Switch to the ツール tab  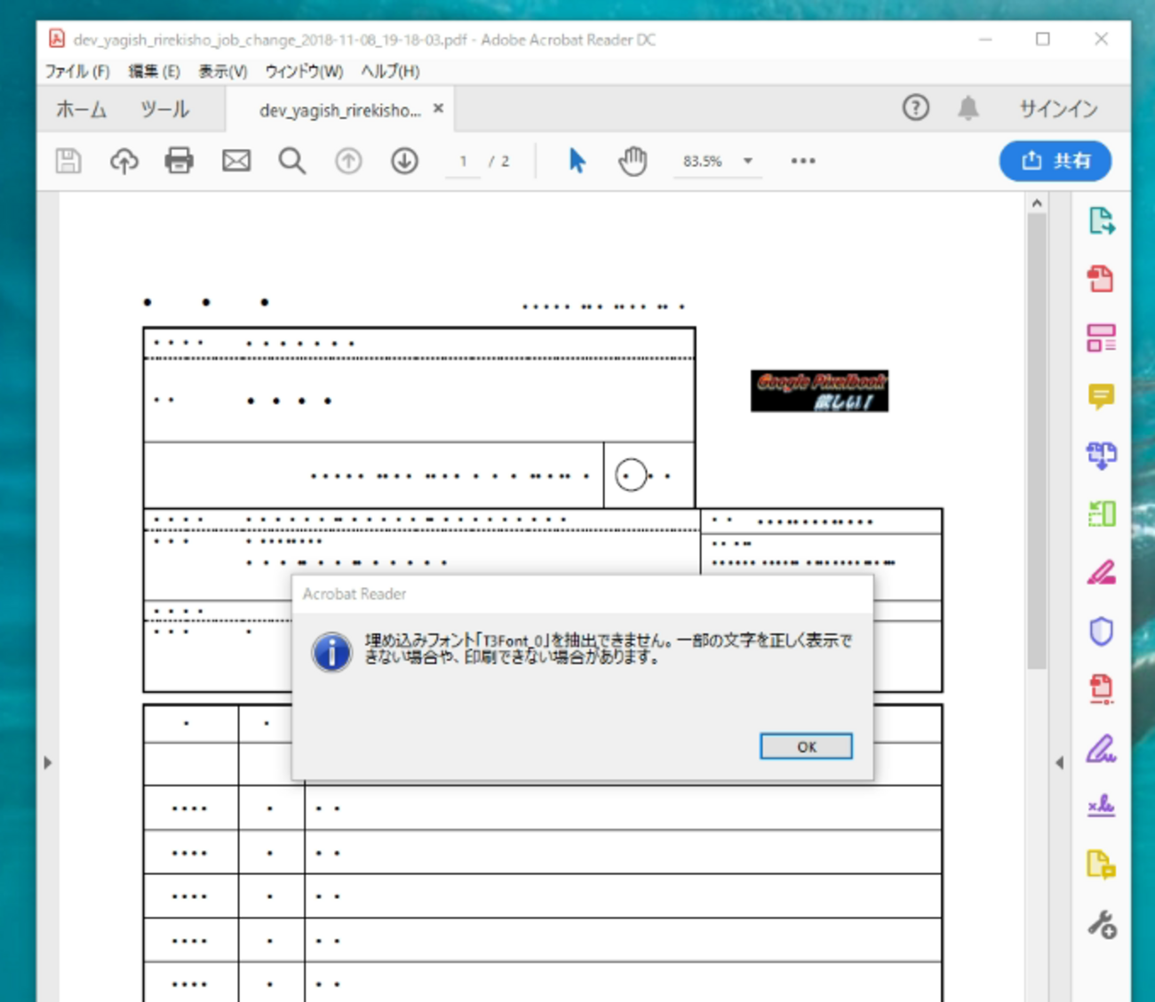point(164,109)
